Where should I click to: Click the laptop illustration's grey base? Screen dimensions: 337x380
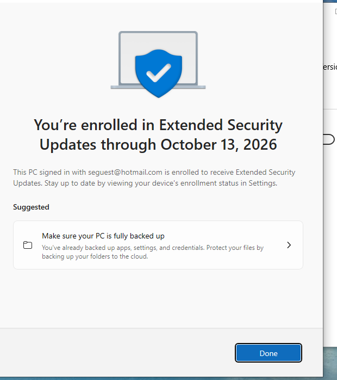(x=121, y=87)
